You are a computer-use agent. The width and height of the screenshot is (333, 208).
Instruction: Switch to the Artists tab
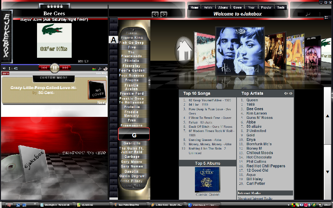[208, 7]
